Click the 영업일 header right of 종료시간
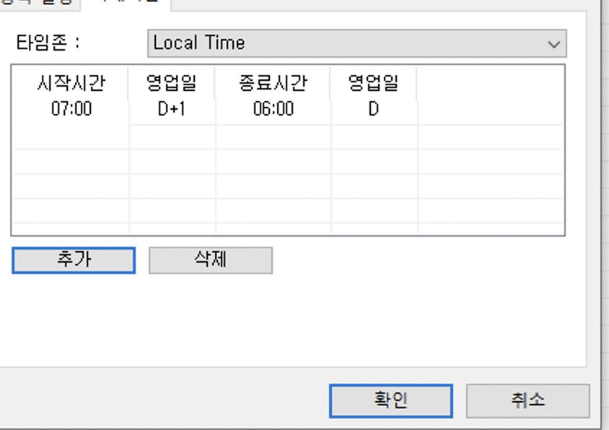The width and height of the screenshot is (609, 430). pos(374,84)
